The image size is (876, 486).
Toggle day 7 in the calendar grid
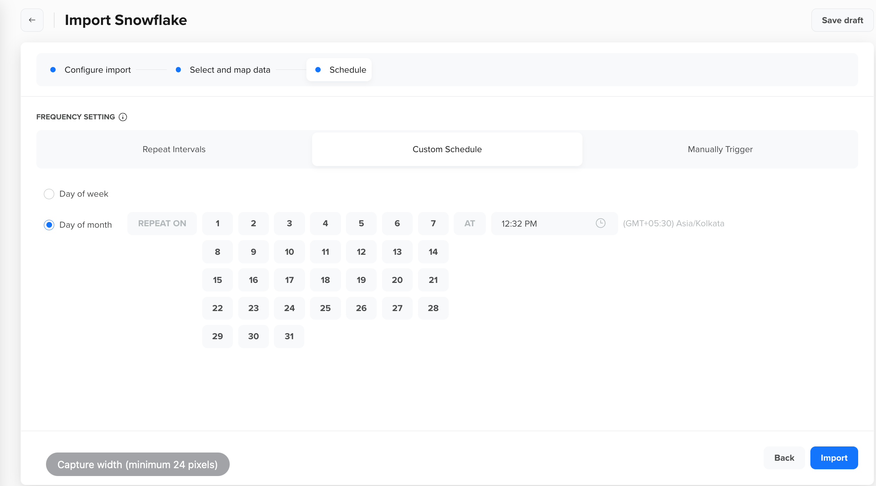pyautogui.click(x=433, y=223)
